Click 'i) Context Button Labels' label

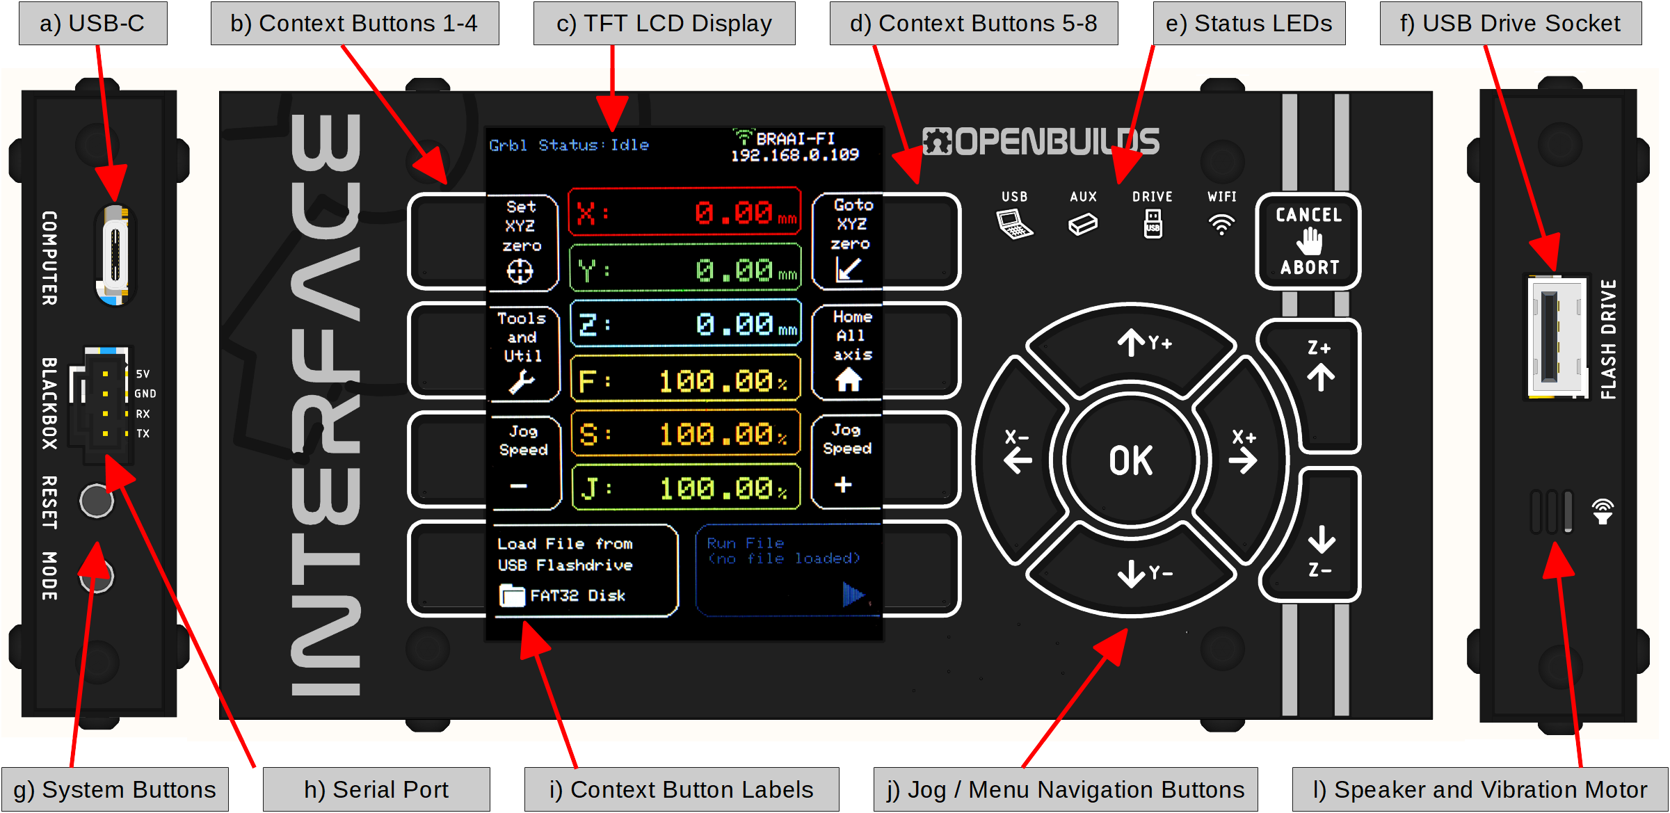click(x=682, y=789)
